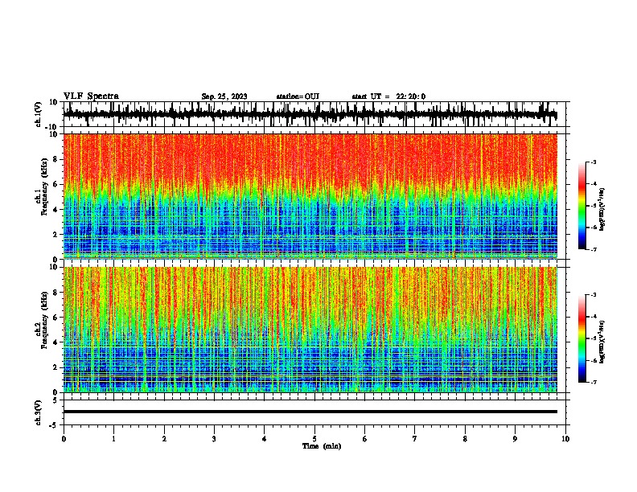Click the ch.2 spectrogram color bar

coord(582,338)
